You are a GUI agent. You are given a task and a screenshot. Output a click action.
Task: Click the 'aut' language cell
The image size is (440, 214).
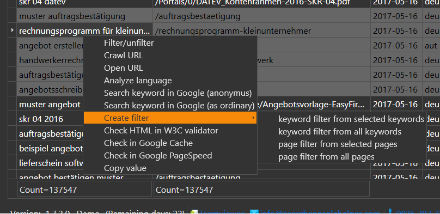pyautogui.click(x=431, y=45)
